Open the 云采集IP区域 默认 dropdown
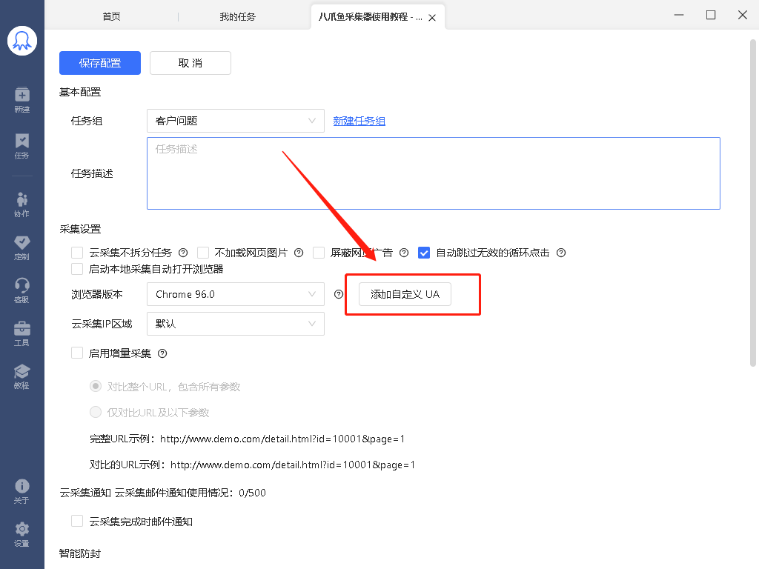This screenshot has height=569, width=759. pyautogui.click(x=235, y=324)
